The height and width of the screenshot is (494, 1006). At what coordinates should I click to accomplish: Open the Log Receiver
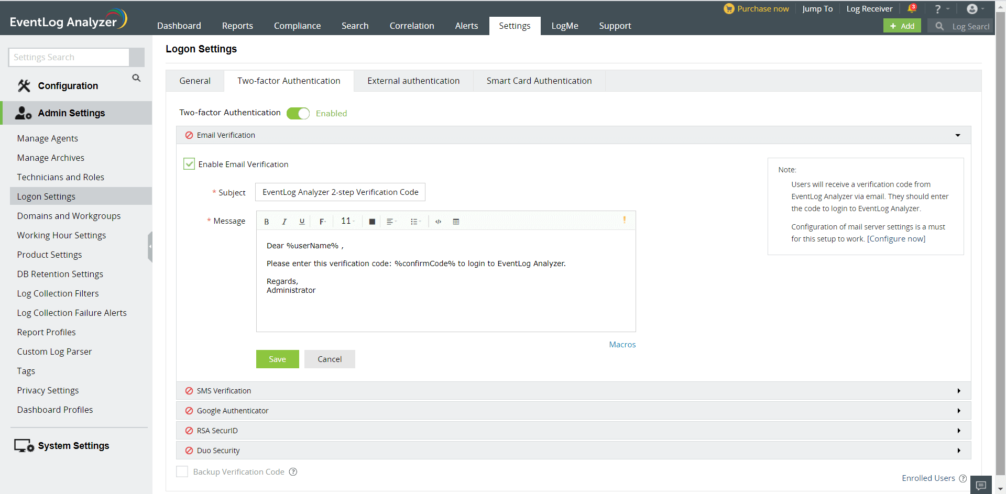[869, 9]
